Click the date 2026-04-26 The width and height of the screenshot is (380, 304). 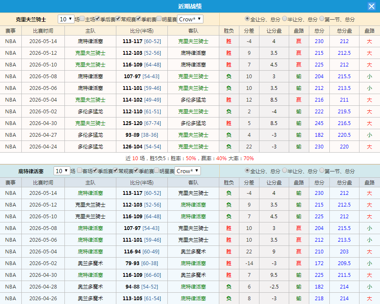click(x=43, y=299)
